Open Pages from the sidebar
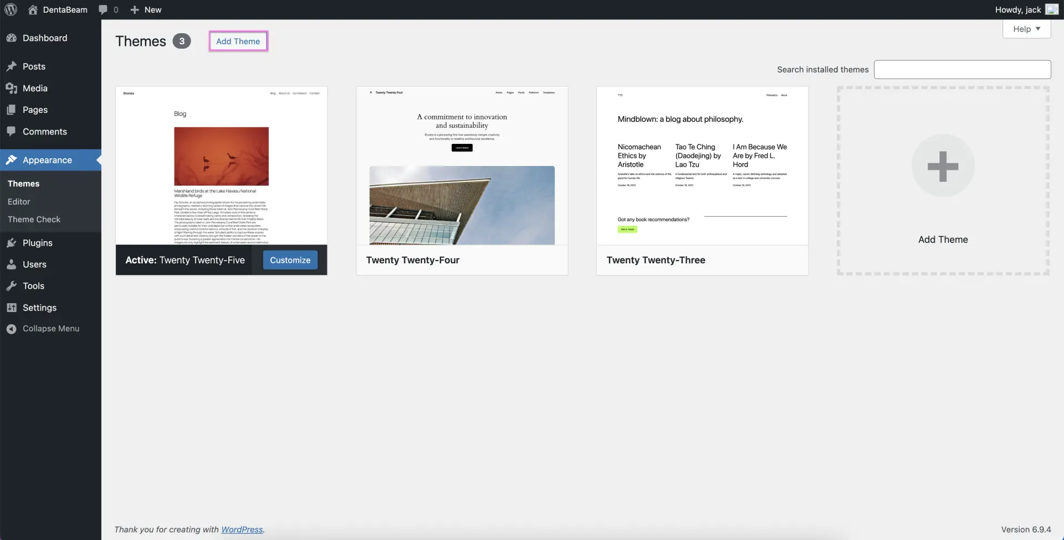The width and height of the screenshot is (1064, 540). click(x=50, y=110)
